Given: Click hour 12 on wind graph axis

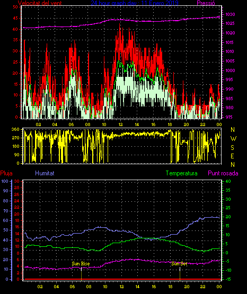Looking at the screenshot, I should click(x=120, y=124).
